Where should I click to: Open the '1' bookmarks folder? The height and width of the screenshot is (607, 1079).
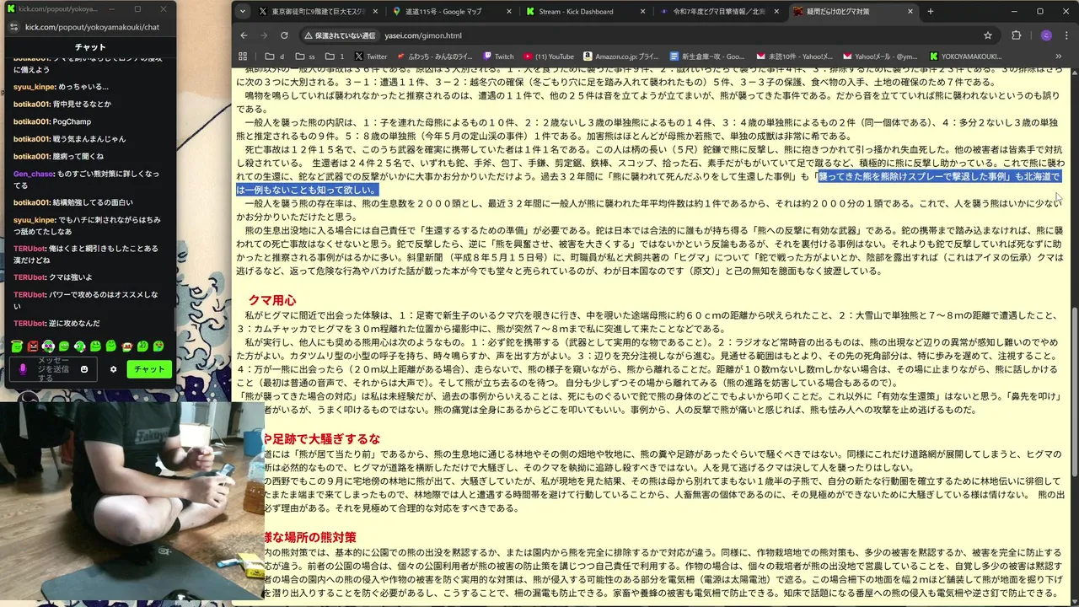click(x=335, y=56)
